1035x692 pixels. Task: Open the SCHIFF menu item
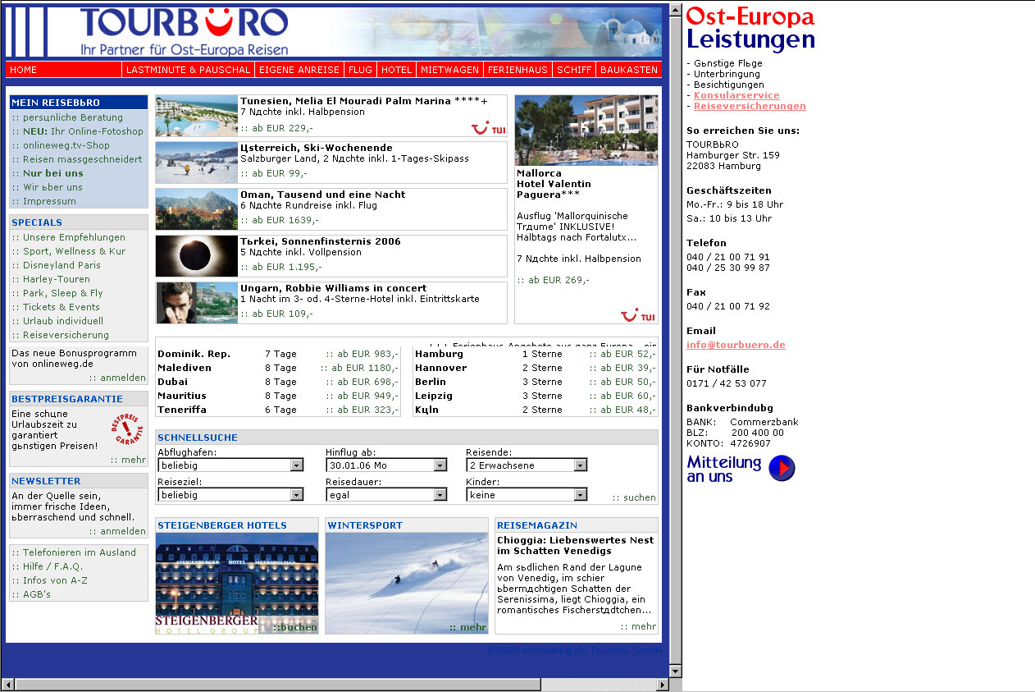574,70
